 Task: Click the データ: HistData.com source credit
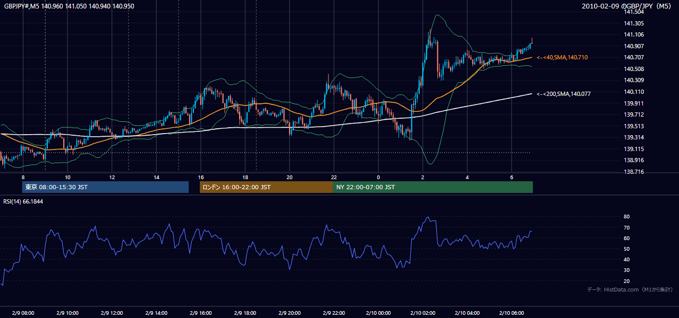(x=630, y=289)
